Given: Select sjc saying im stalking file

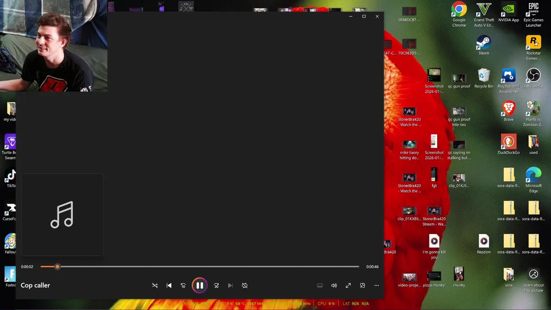Looking at the screenshot, I should pyautogui.click(x=459, y=150).
